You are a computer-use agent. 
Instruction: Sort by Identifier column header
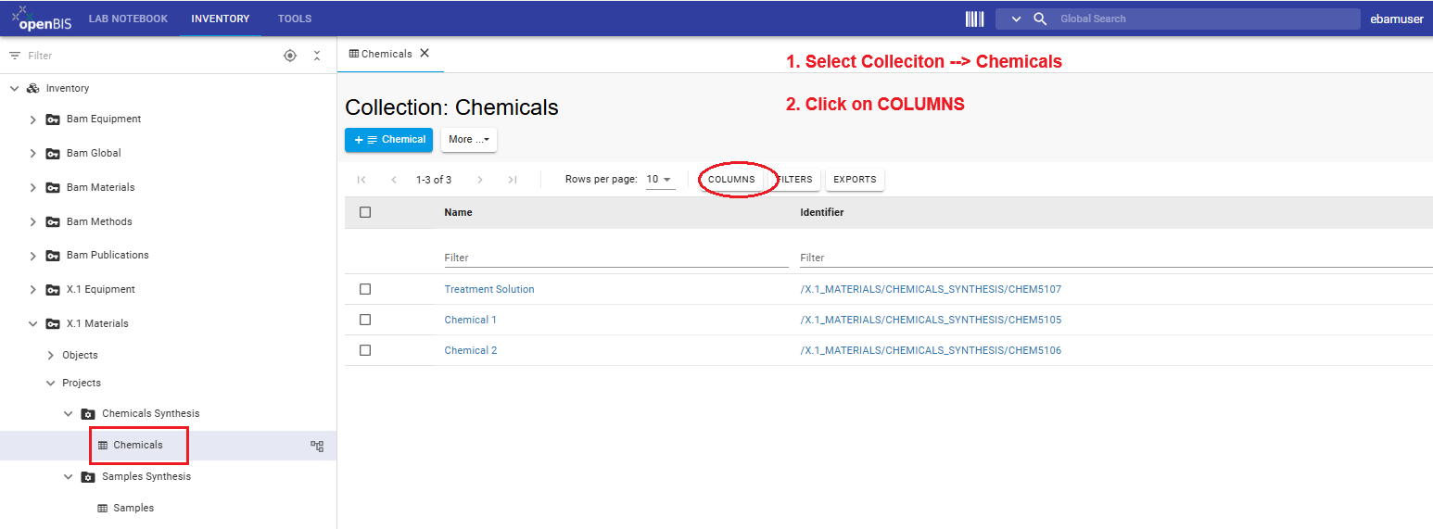point(822,212)
